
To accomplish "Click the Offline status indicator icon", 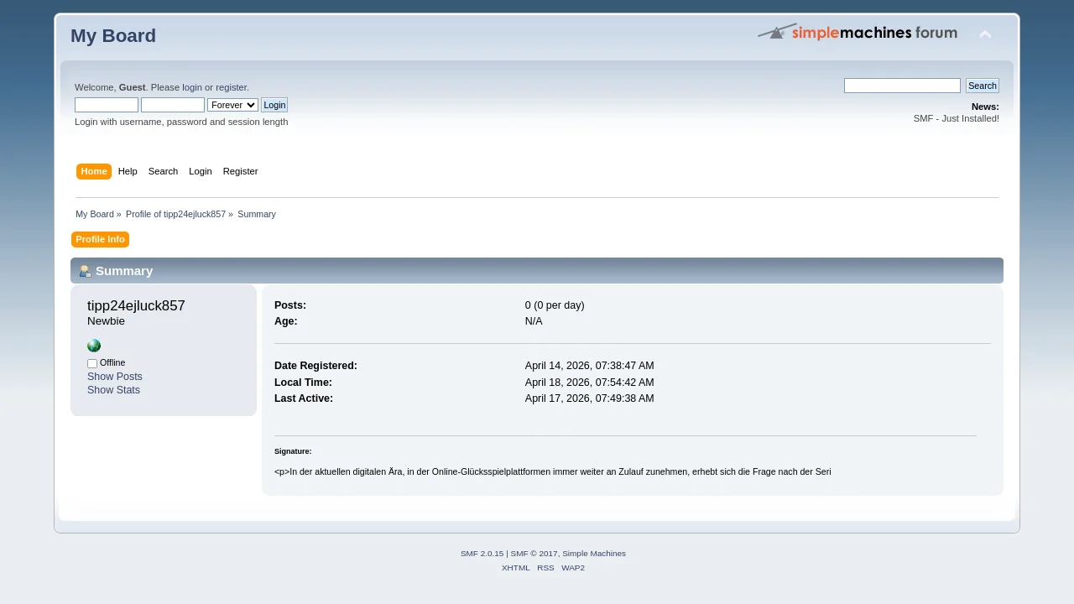I will tap(92, 363).
